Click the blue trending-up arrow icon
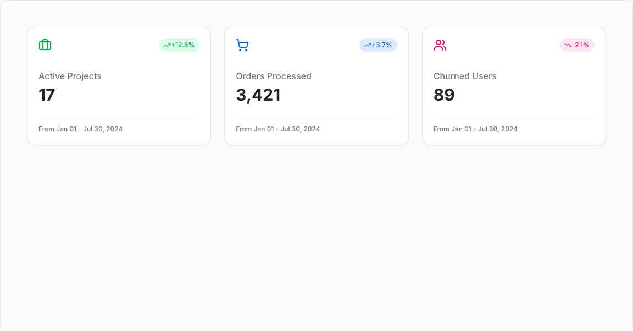The height and width of the screenshot is (331, 633). tap(367, 45)
